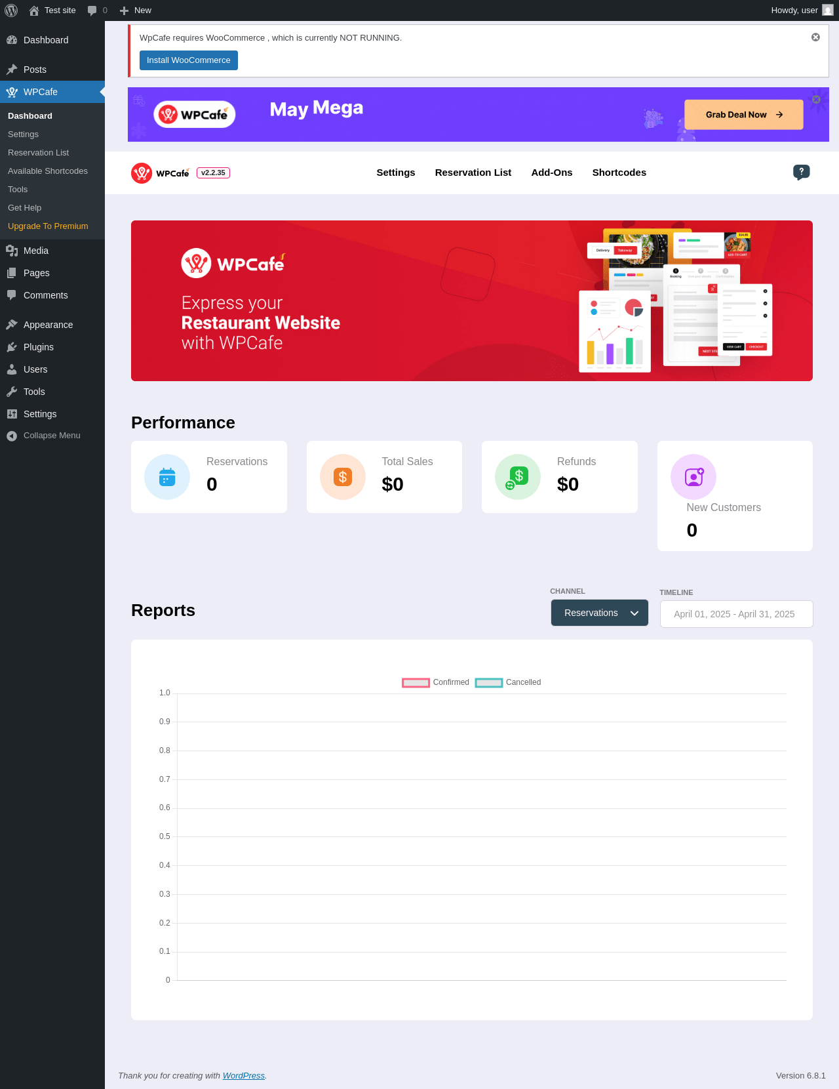Screen dimensions: 839x1089
Task: Click the Version 6.8.1 footer text
Action: 801,1076
